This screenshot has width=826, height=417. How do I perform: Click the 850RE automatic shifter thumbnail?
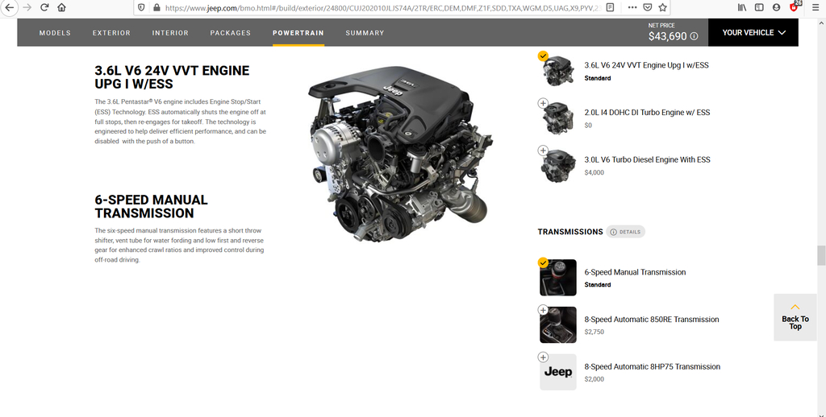(558, 325)
